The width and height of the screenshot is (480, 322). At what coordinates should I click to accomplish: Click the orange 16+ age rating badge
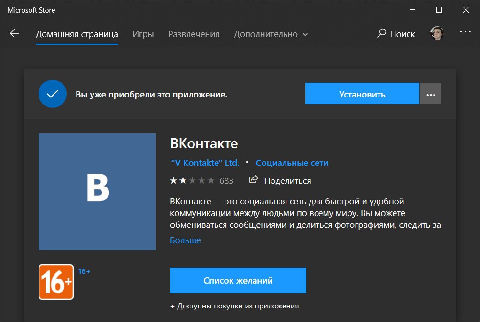pos(56,282)
